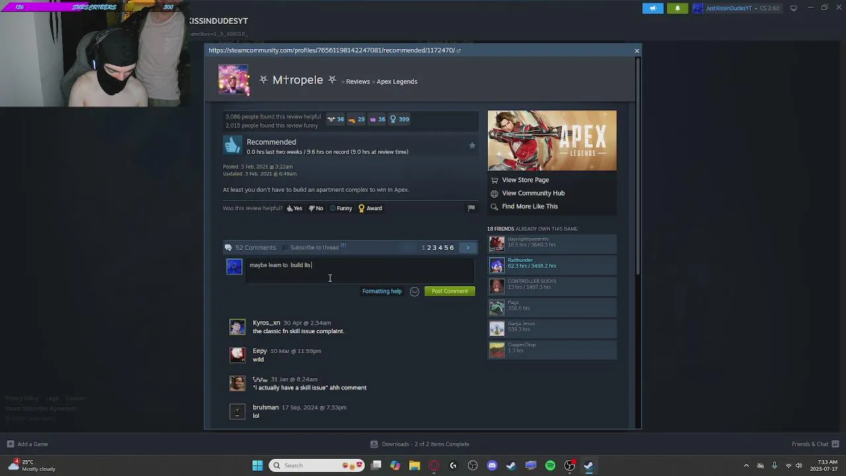The image size is (846, 476).
Task: Click the Mtropele profile name
Action: pyautogui.click(x=297, y=80)
